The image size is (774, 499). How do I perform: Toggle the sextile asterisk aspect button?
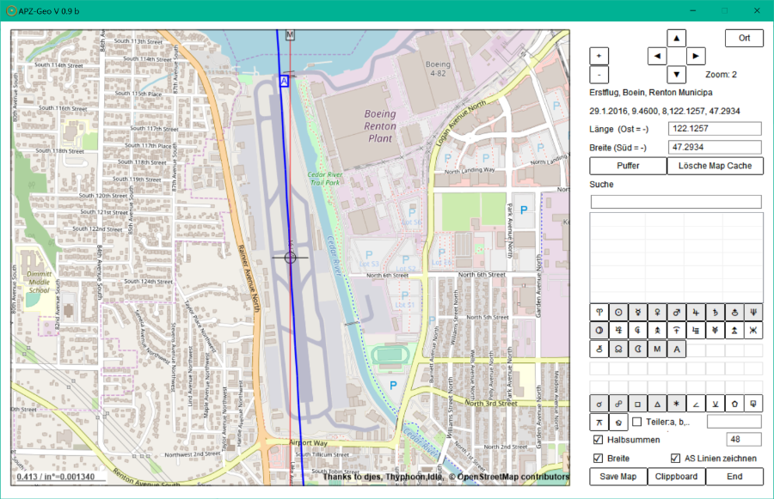click(x=676, y=404)
